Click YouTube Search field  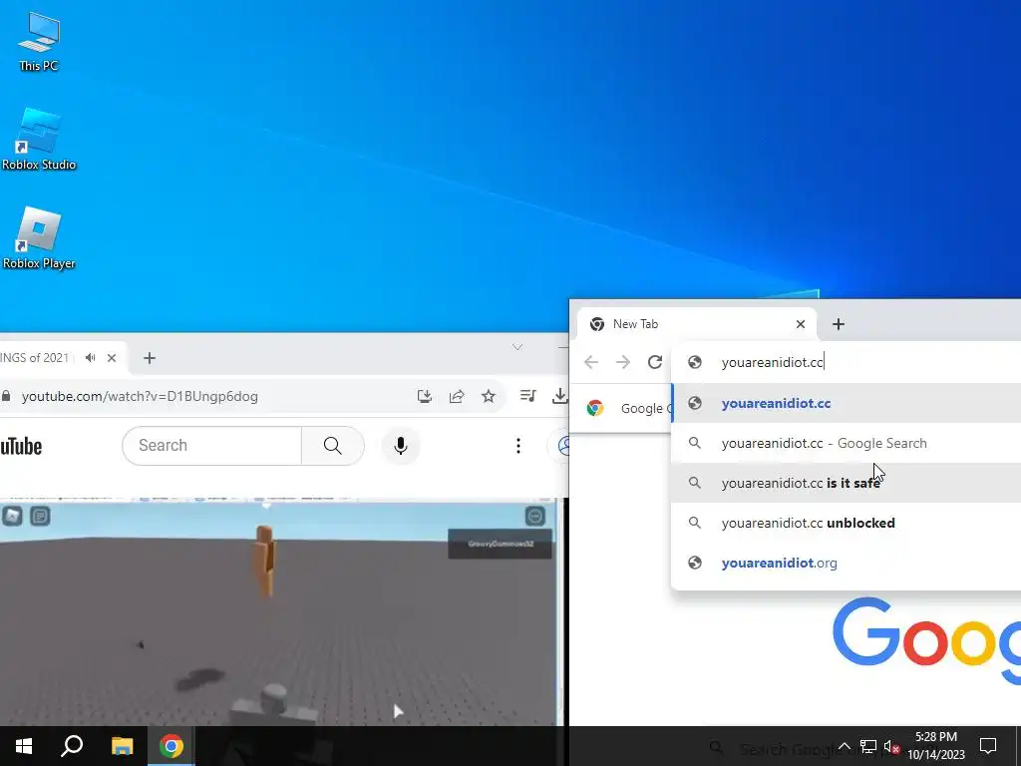(x=211, y=446)
